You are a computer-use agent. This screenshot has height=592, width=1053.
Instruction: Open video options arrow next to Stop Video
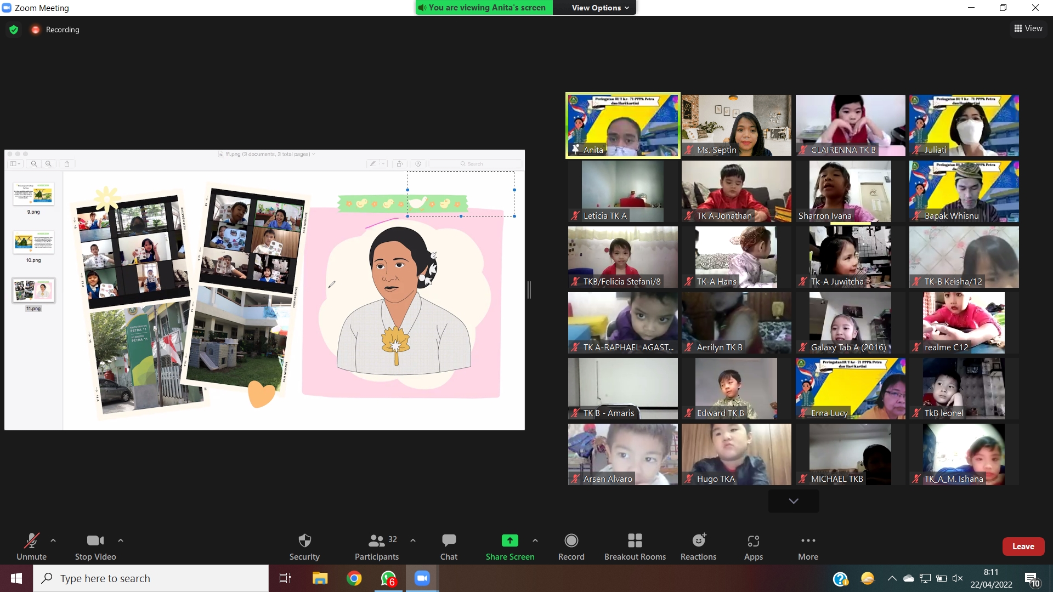(121, 540)
